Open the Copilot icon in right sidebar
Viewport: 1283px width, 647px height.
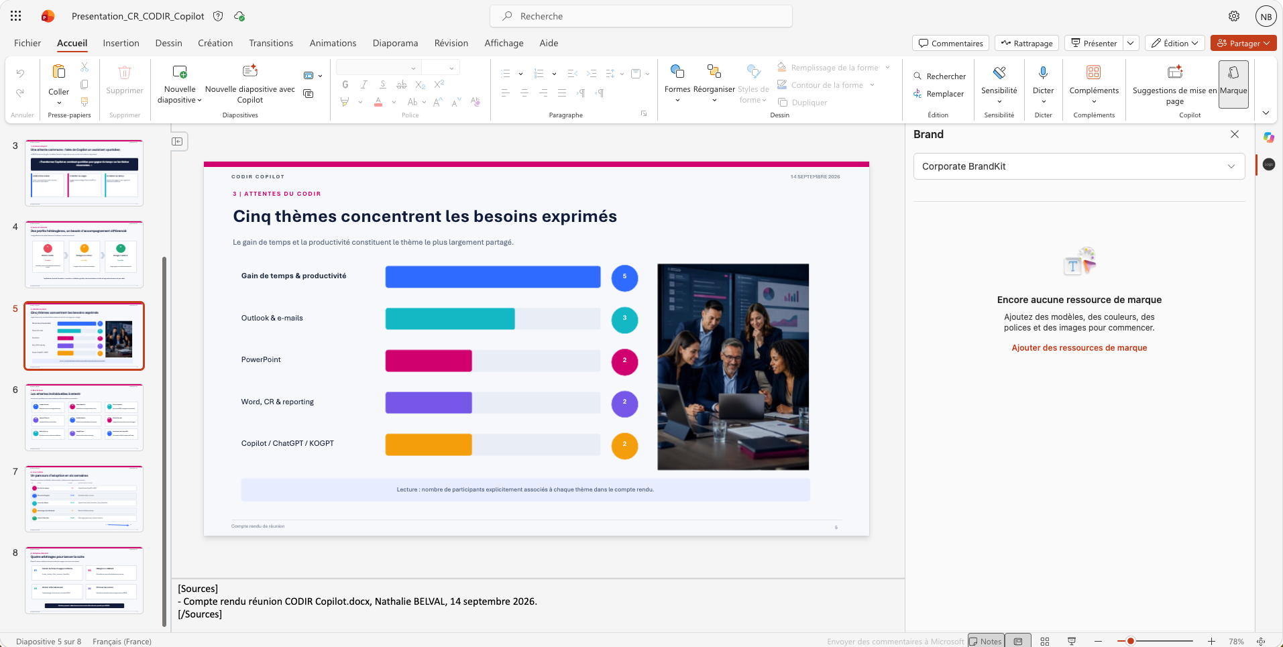click(x=1269, y=137)
